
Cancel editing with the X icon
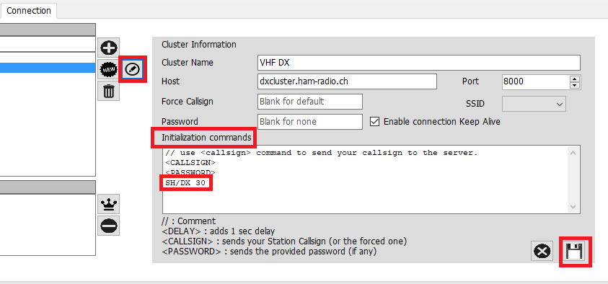coord(542,252)
